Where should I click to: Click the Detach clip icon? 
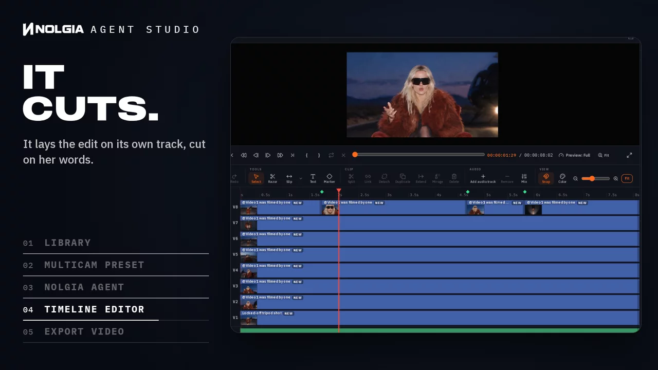tap(384, 178)
